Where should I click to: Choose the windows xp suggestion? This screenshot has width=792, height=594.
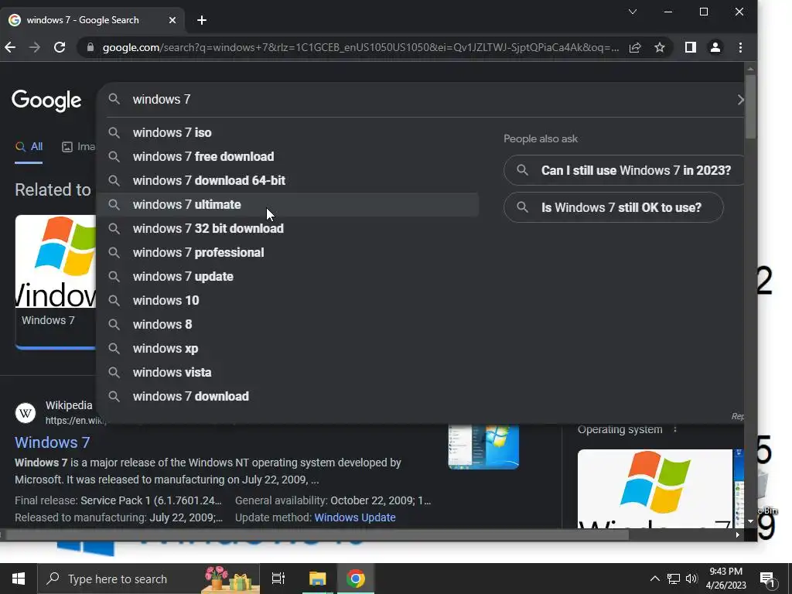(x=288, y=349)
